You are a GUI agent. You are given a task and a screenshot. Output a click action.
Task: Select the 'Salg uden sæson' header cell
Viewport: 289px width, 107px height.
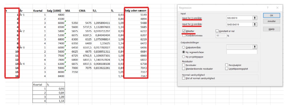point(136,11)
